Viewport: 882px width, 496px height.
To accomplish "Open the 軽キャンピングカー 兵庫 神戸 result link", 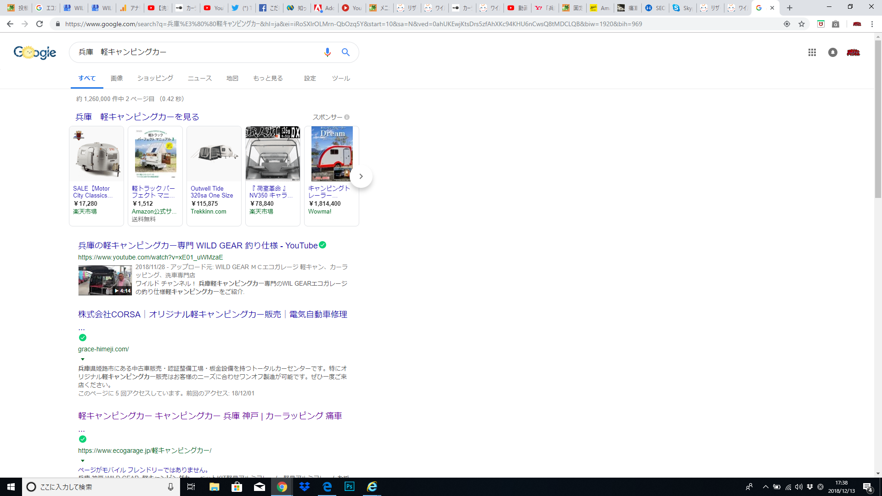I will (210, 416).
